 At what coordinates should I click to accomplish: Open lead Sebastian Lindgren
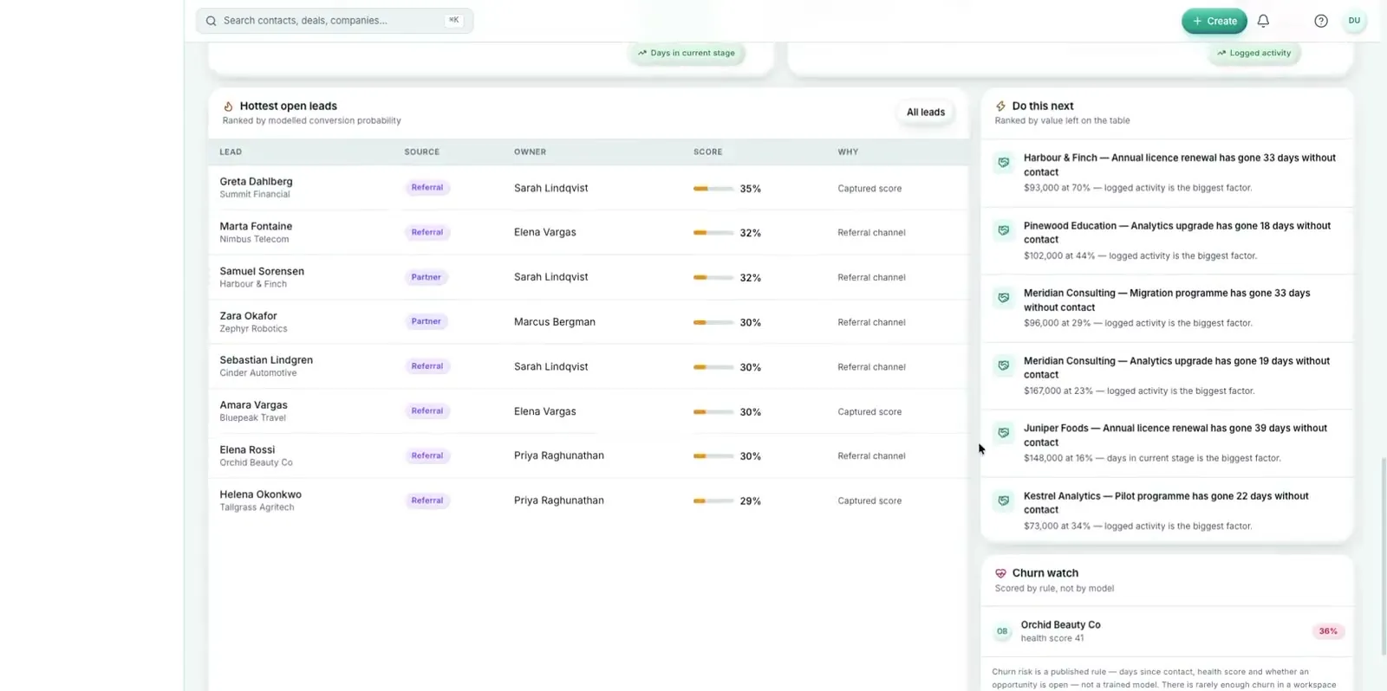[x=266, y=360]
